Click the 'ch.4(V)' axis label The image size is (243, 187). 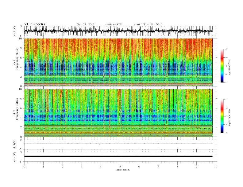15,157
